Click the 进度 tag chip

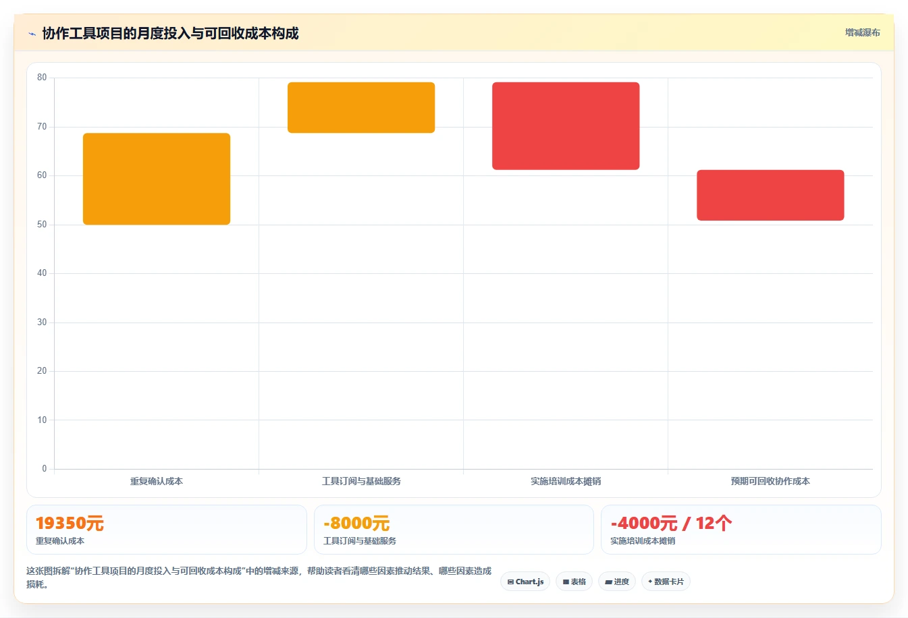617,582
